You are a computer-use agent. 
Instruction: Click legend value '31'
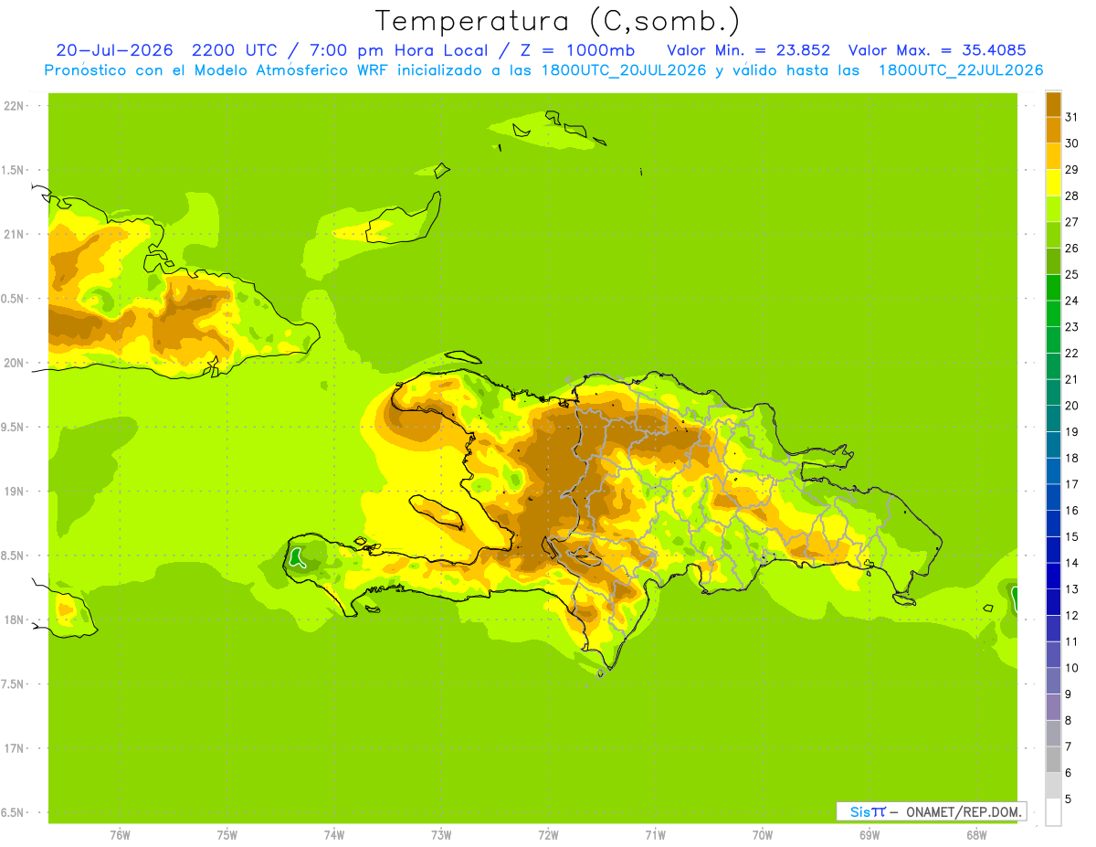click(1072, 117)
